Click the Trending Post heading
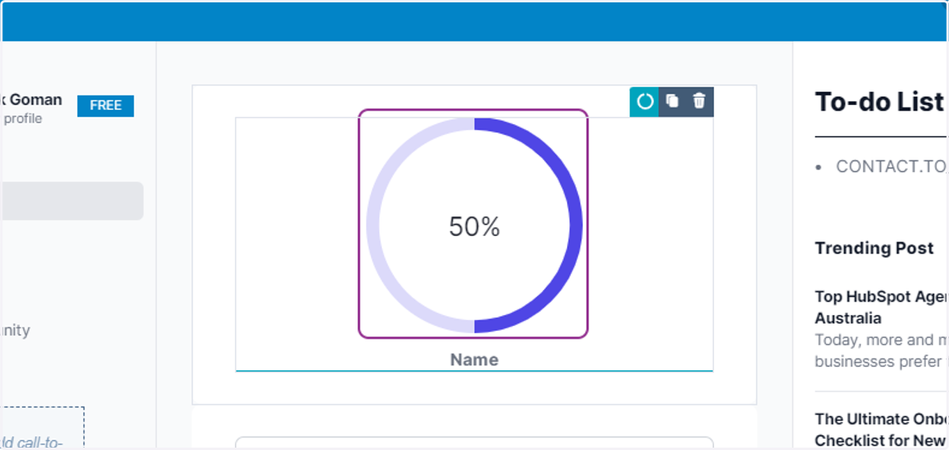This screenshot has height=450, width=949. tap(875, 248)
